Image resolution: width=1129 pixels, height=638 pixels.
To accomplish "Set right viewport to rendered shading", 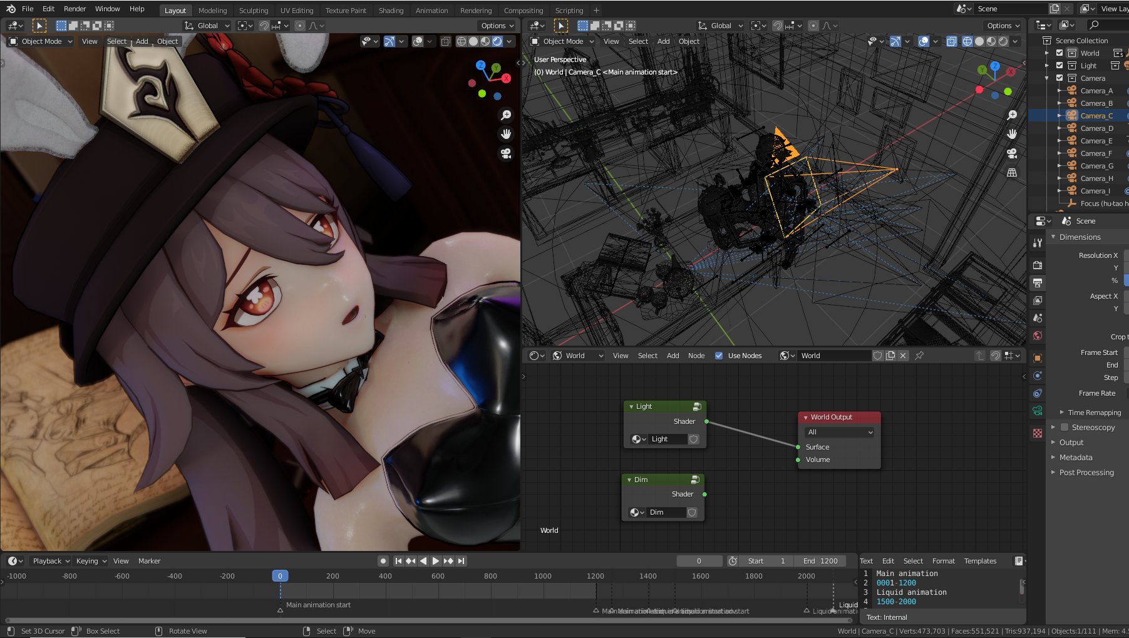I will [x=1003, y=41].
